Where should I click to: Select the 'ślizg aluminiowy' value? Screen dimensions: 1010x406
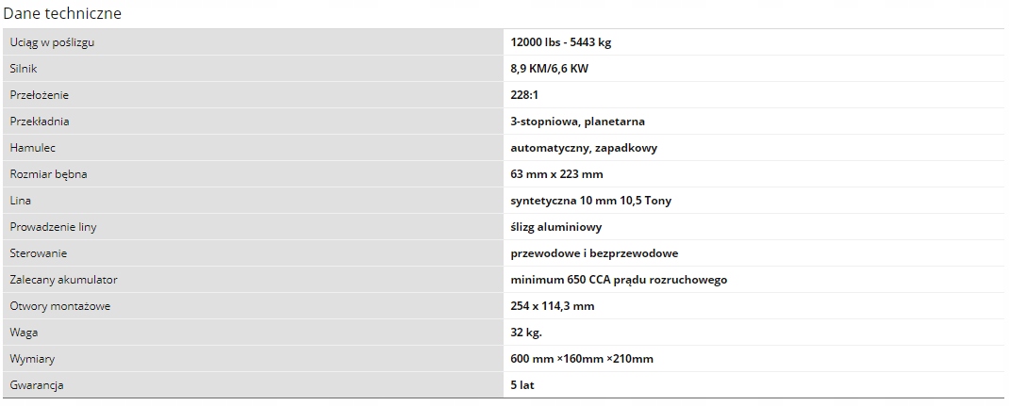click(555, 227)
